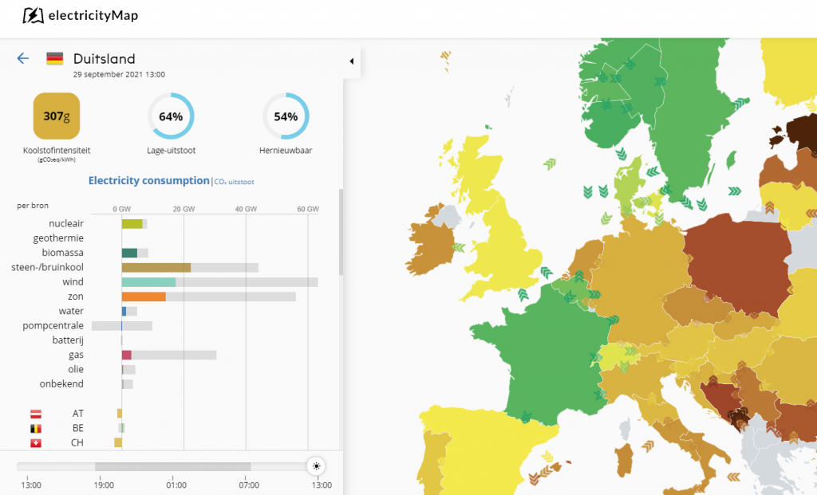Switch to CO₂ uitstoot view
This screenshot has height=495, width=817.
pos(235,182)
